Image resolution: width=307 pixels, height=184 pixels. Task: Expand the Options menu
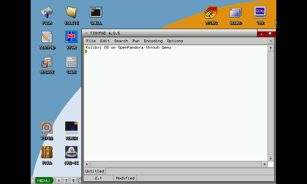click(x=175, y=41)
